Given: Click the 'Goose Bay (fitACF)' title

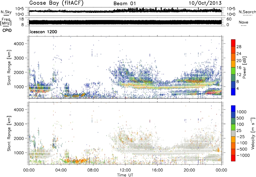Looking at the screenshot, I should (x=56, y=3).
